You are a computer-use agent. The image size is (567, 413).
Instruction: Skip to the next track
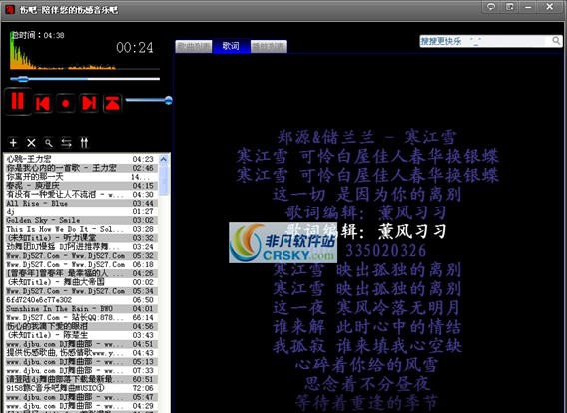click(89, 104)
